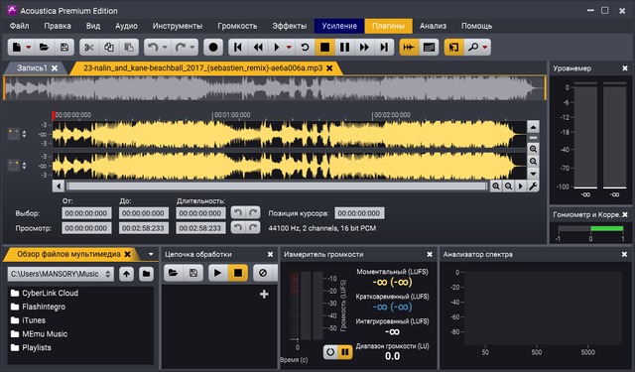
Task: Open the Анализ menu
Action: click(x=433, y=26)
